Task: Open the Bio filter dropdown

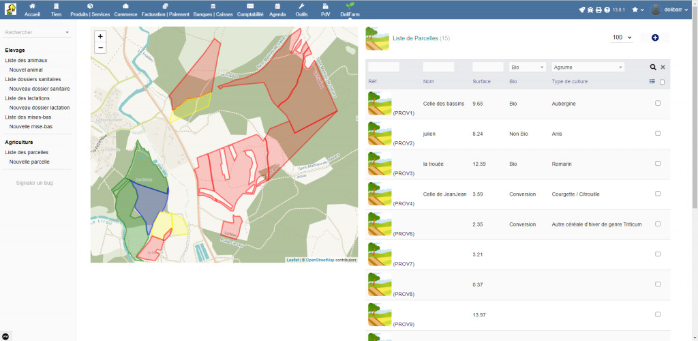Action: pyautogui.click(x=528, y=68)
